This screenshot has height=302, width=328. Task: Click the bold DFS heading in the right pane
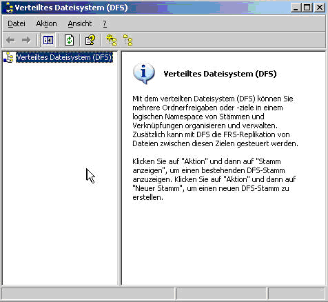point(220,74)
